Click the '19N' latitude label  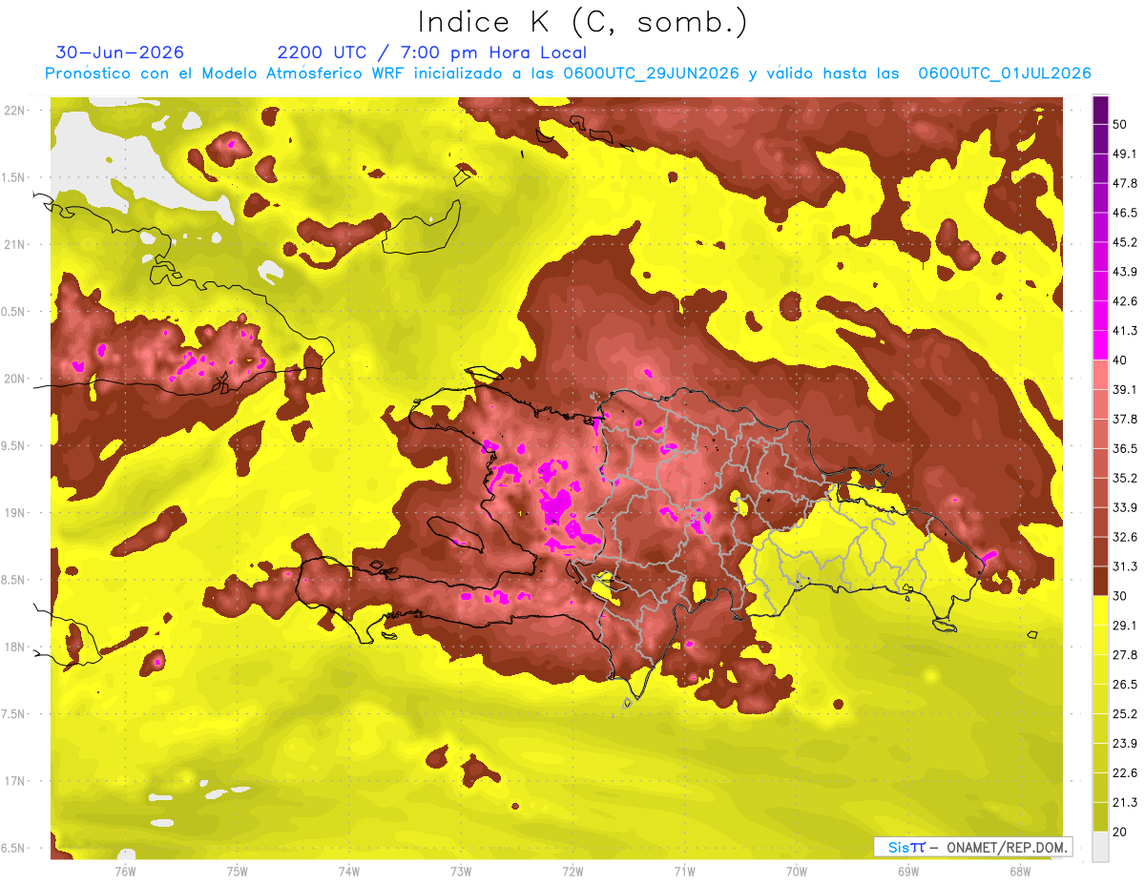point(14,512)
